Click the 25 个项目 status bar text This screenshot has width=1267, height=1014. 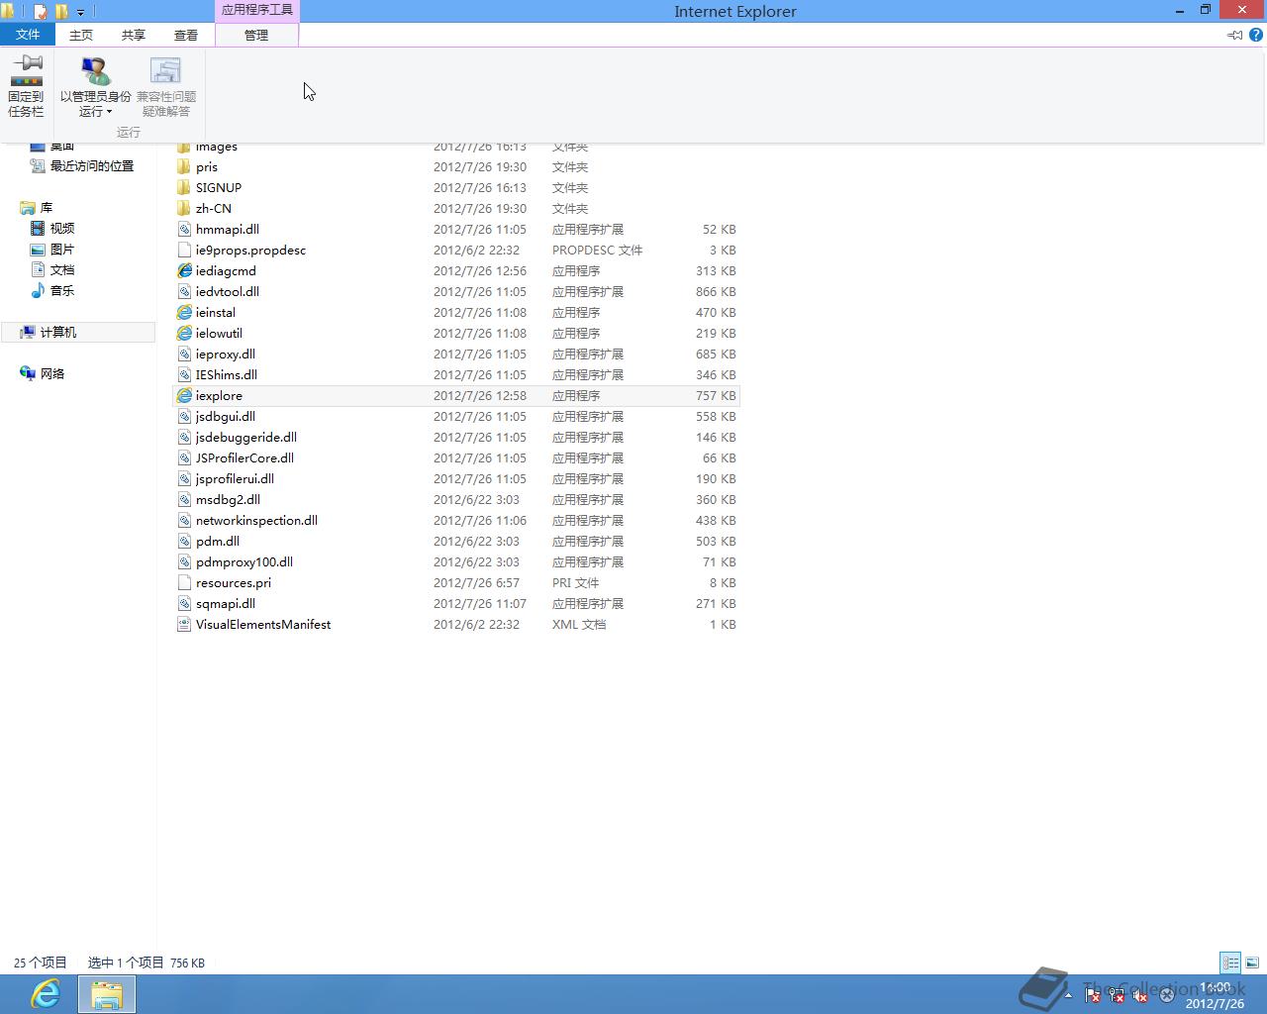(41, 963)
